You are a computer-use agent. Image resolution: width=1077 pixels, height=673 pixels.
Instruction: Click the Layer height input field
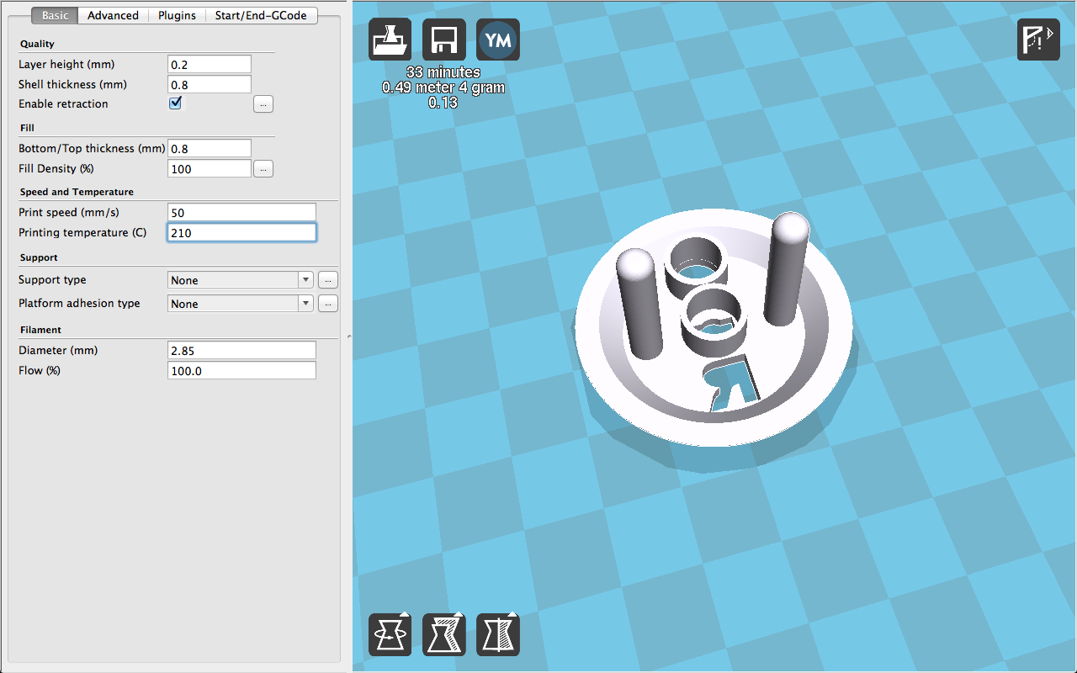210,65
